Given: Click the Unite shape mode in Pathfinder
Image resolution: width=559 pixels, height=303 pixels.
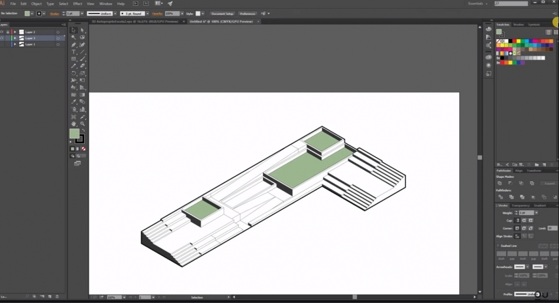Looking at the screenshot, I should click(499, 183).
